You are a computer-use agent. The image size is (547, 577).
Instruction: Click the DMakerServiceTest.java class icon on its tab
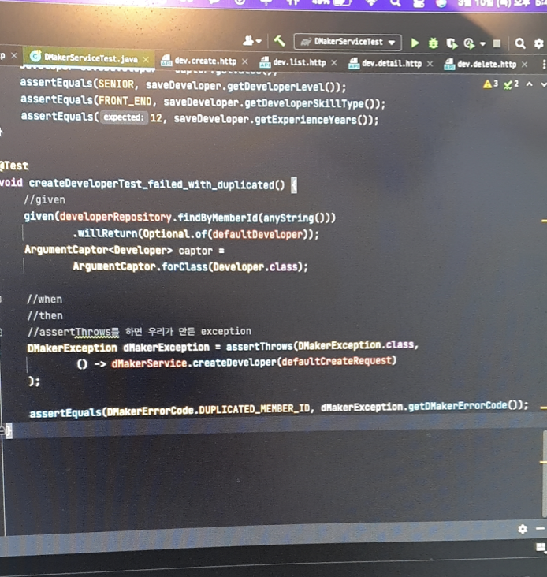(x=35, y=56)
